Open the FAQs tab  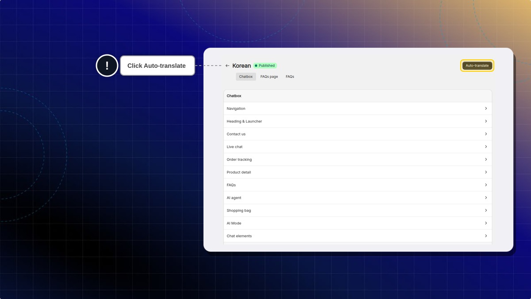290,77
